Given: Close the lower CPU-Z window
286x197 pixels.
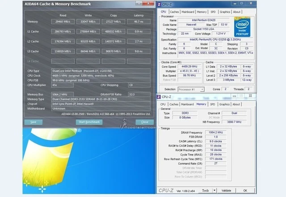Looking at the screenshot, I should click(x=250, y=96).
